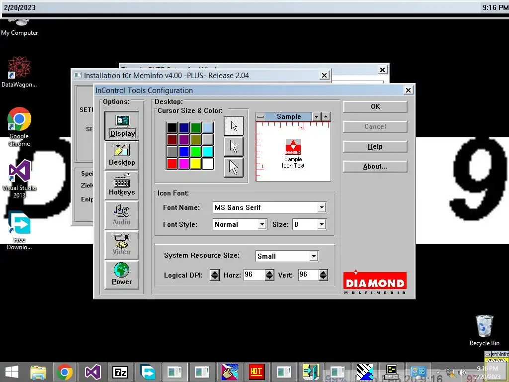Expand the Font Name dropdown
The width and height of the screenshot is (509, 382).
(322, 207)
